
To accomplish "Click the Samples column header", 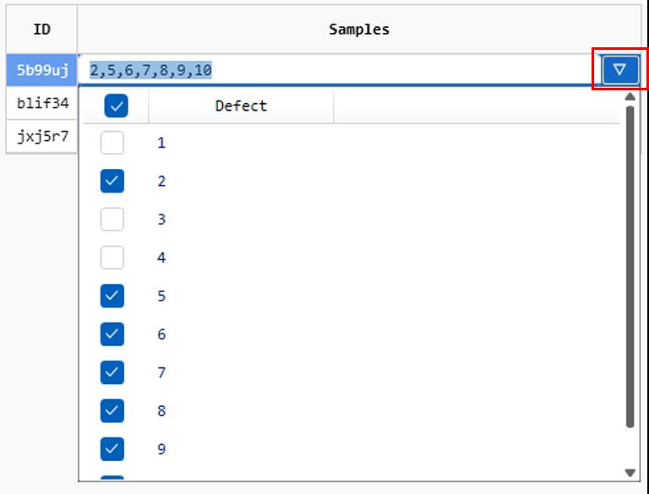I will tap(359, 30).
